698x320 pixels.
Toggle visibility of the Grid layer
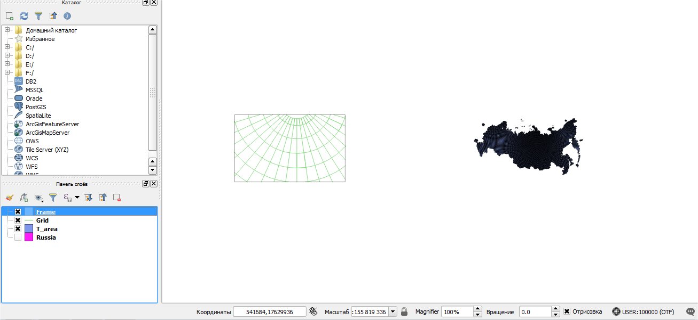point(18,220)
